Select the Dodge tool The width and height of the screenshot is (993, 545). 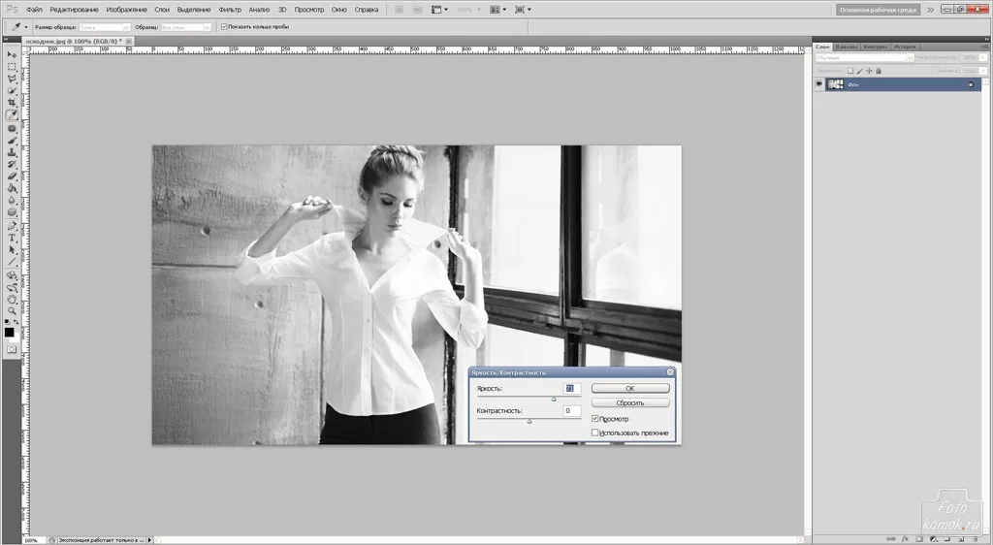coord(12,212)
